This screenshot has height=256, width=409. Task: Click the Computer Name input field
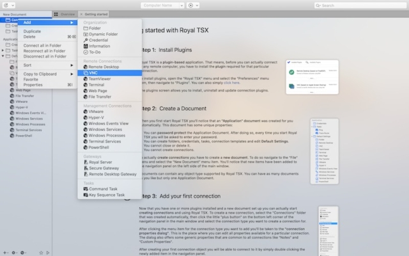pyautogui.click(x=160, y=6)
